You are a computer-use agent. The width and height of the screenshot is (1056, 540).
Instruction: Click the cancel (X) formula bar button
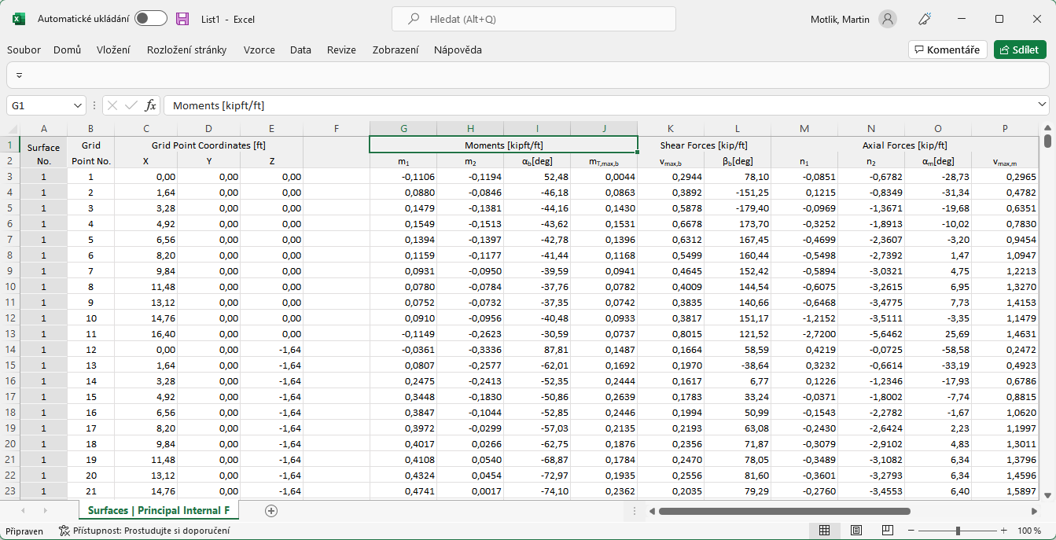point(112,105)
